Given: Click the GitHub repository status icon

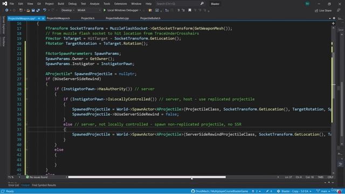Looking at the screenshot, I should (x=193, y=191).
